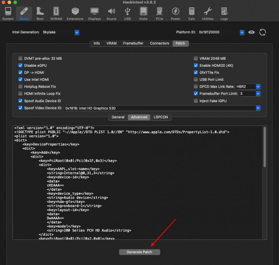Open the Calc calculator icon

[191, 13]
